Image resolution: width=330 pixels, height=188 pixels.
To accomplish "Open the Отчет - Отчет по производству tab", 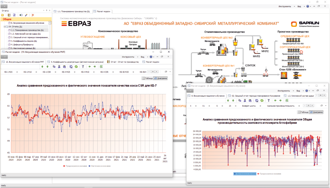I will 123,62.
